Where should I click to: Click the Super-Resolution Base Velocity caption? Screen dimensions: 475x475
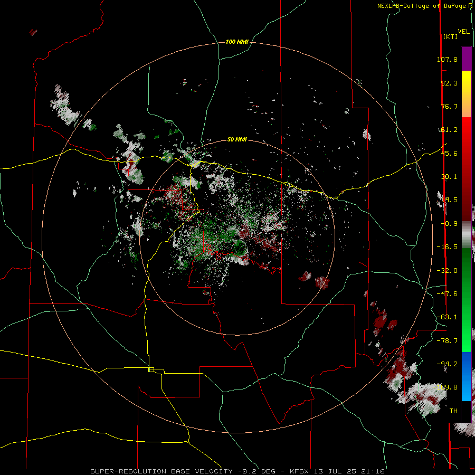237,471
